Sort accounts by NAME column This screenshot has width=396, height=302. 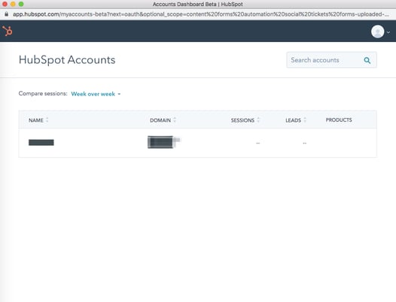click(38, 120)
